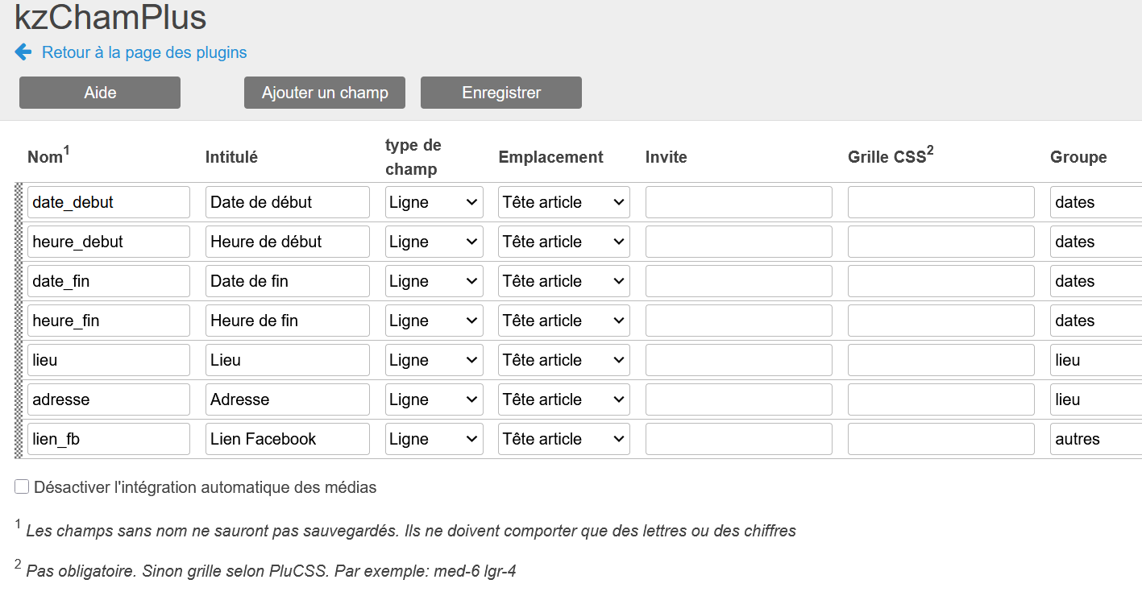This screenshot has width=1142, height=596.
Task: Open type de champ dropdown for date_fin
Action: [x=434, y=281]
